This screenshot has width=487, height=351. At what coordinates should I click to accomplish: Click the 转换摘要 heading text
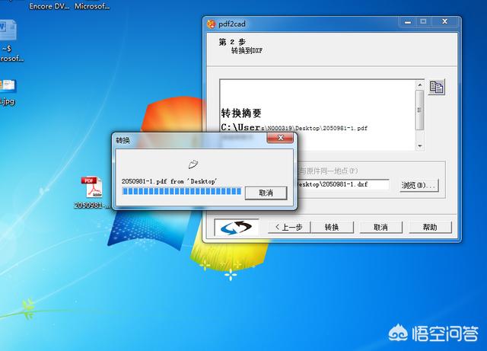coord(241,113)
